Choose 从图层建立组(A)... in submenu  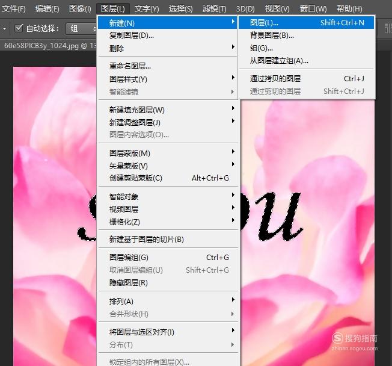pyautogui.click(x=306, y=61)
